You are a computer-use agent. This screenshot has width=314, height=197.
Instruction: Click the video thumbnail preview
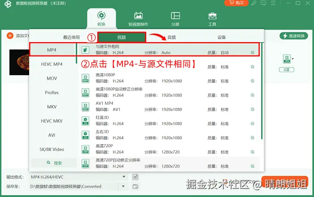click(x=19, y=62)
